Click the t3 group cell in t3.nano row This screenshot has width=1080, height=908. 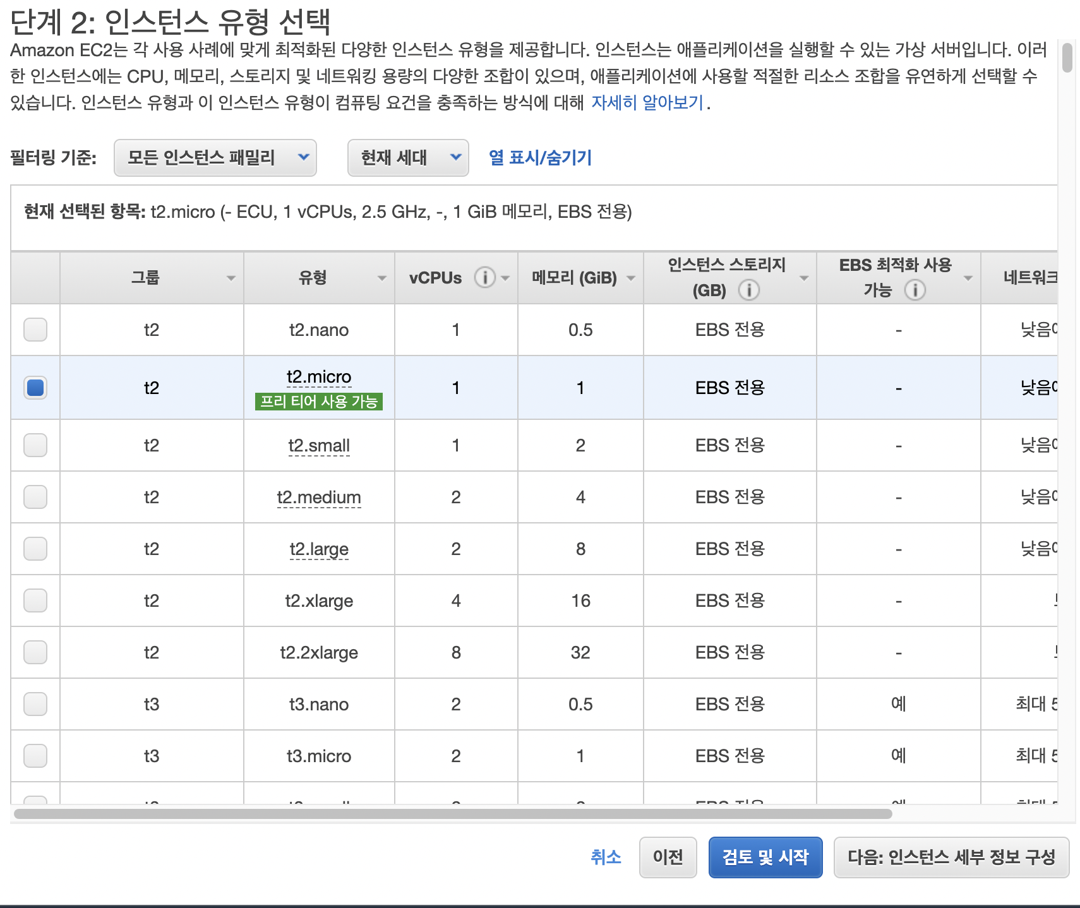point(152,704)
